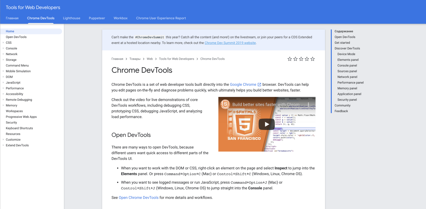
Task: Rate the page one star
Action: [x=290, y=59]
